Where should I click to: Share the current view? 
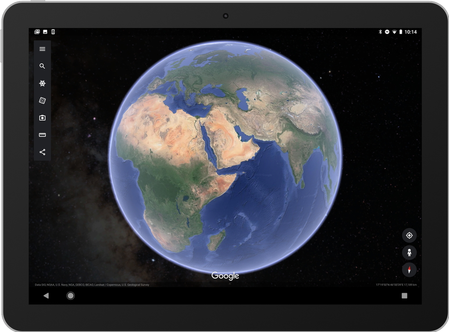click(x=43, y=152)
